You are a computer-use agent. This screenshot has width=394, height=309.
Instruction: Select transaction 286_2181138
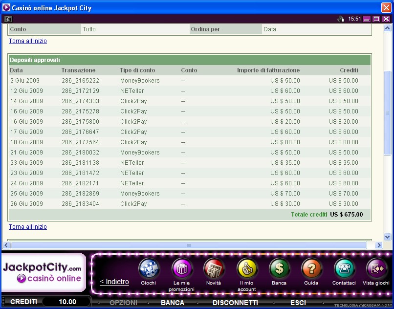pos(80,163)
